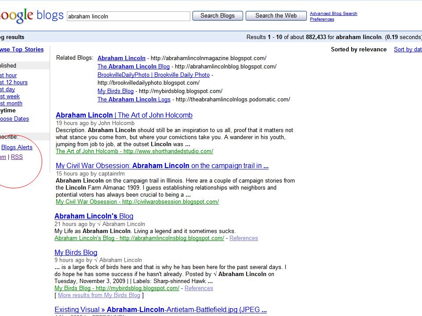This screenshot has width=422, height=316.
Task: Open the Top Stories link
Action: point(22,50)
